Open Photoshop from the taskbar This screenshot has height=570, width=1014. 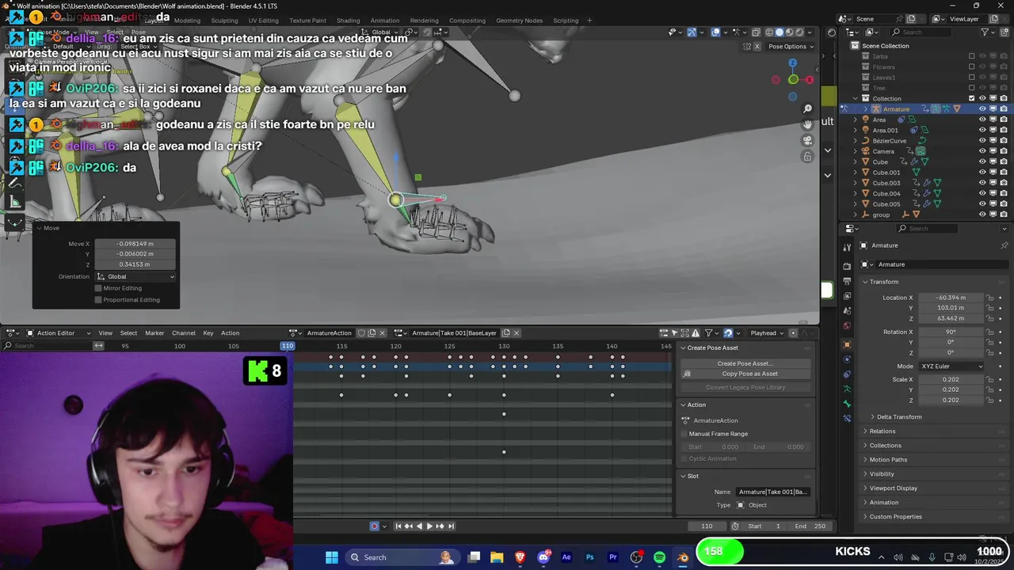[589, 557]
